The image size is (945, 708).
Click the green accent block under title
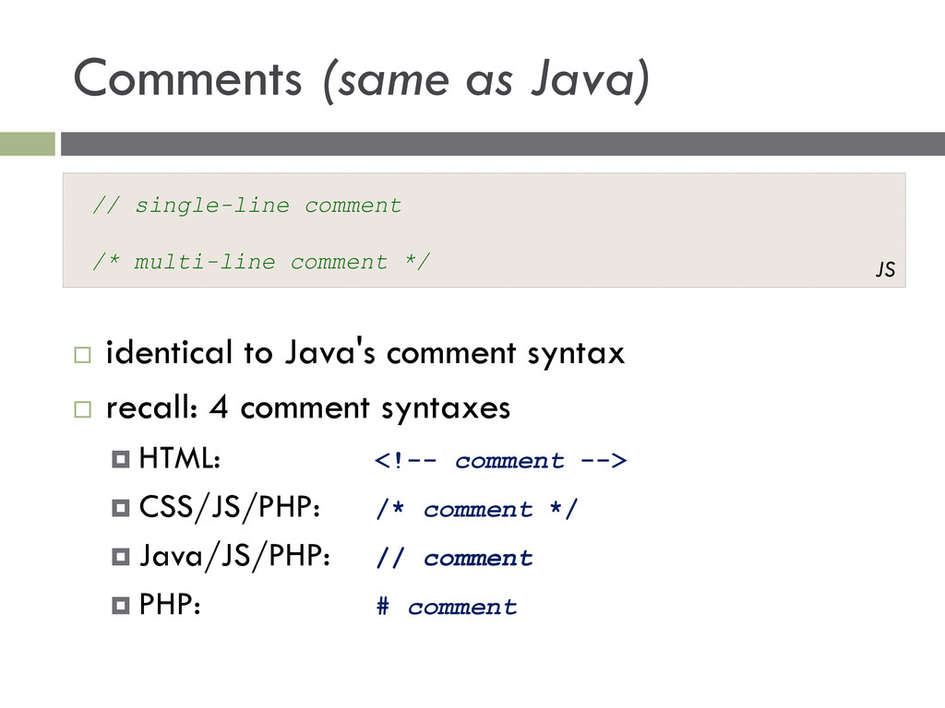tap(27, 144)
